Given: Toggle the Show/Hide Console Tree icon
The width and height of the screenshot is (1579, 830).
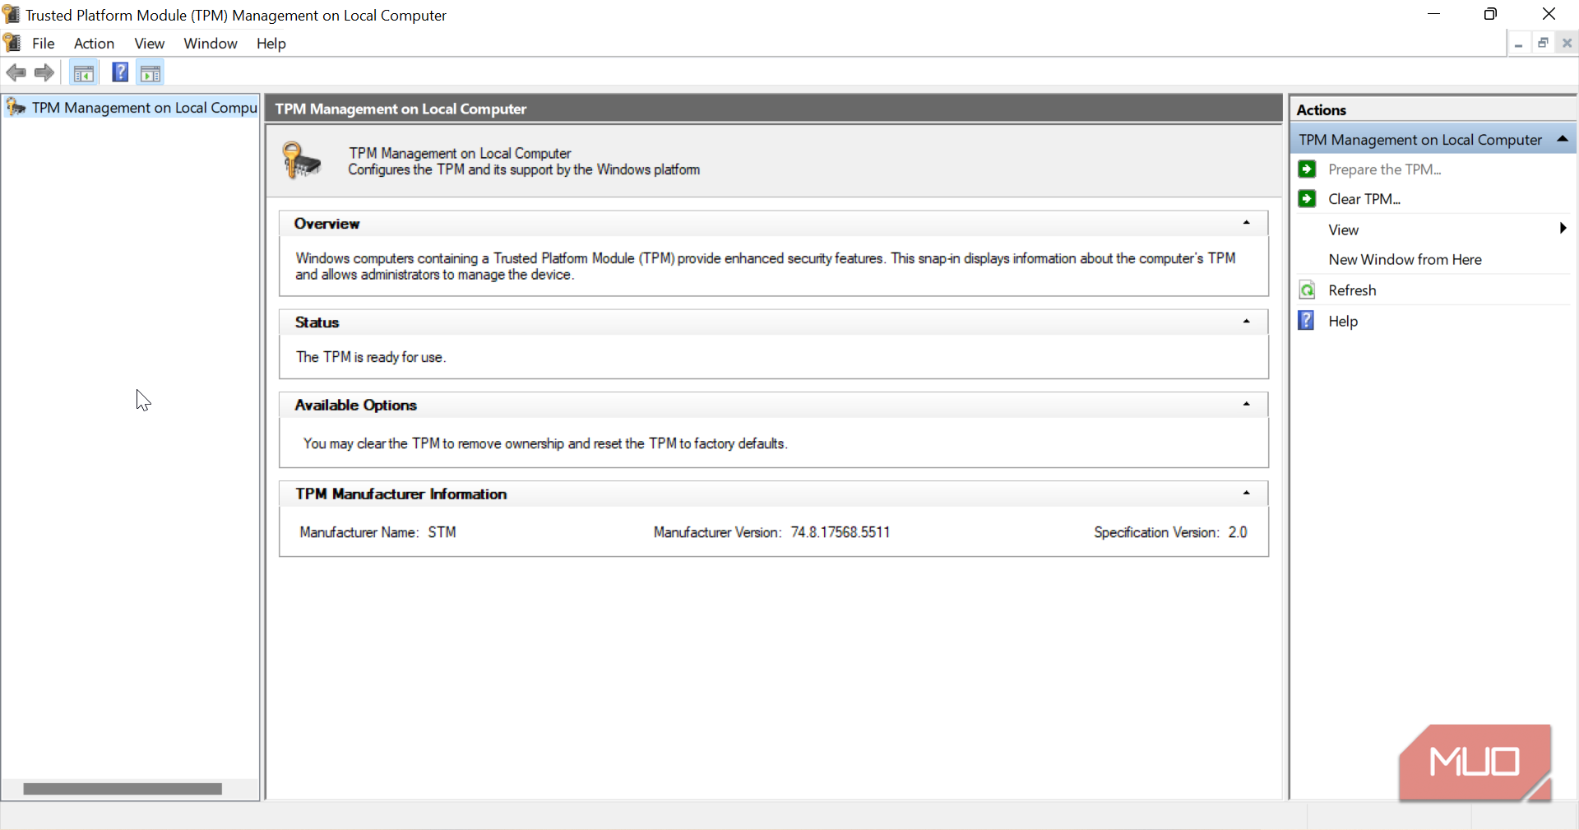Looking at the screenshot, I should click(x=83, y=73).
